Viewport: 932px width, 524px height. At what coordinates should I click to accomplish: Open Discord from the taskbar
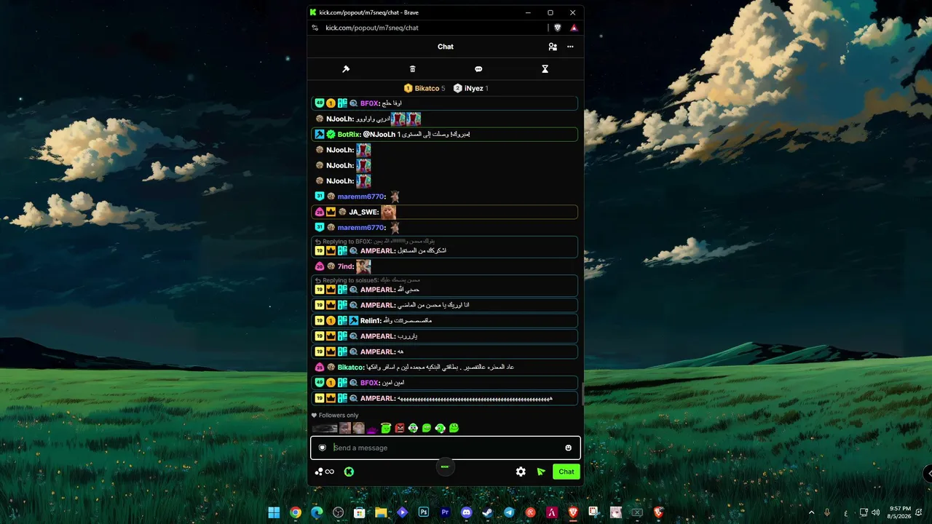coord(467,512)
